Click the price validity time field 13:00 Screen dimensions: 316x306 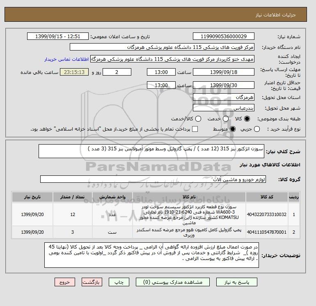161,85
